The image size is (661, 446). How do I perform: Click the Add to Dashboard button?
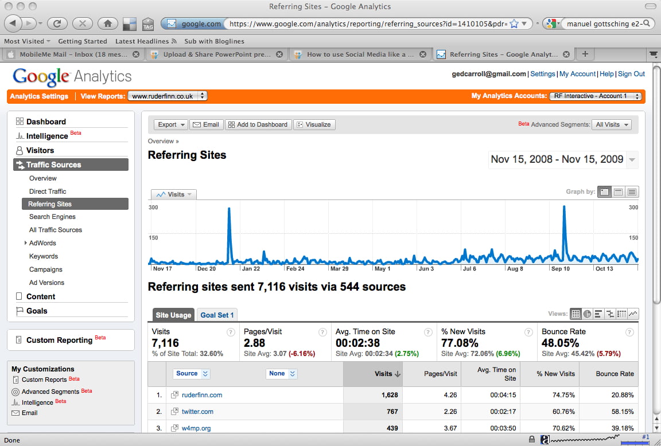coord(258,124)
